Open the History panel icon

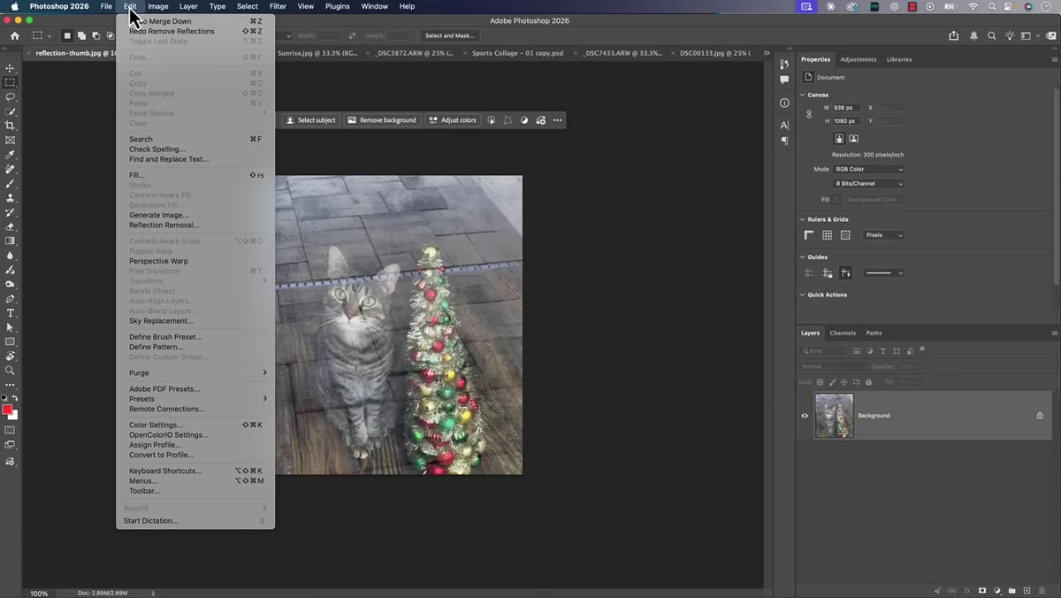coord(784,65)
